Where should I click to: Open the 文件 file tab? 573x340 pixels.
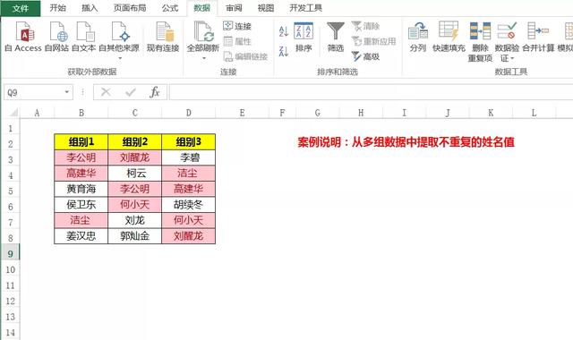(21, 8)
